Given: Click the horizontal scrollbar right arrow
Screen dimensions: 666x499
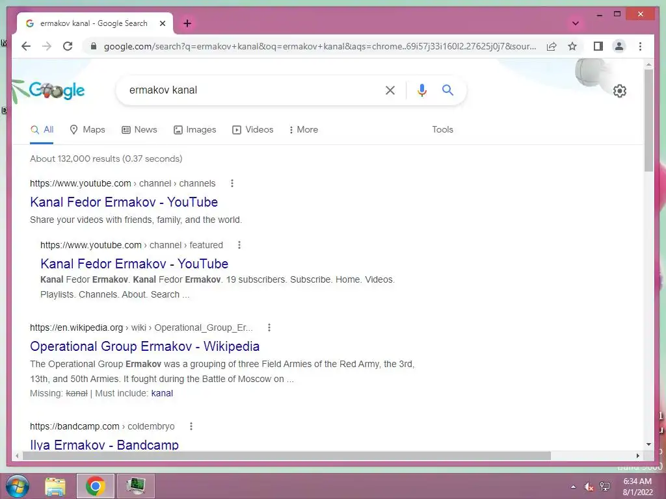Looking at the screenshot, I should [638, 455].
